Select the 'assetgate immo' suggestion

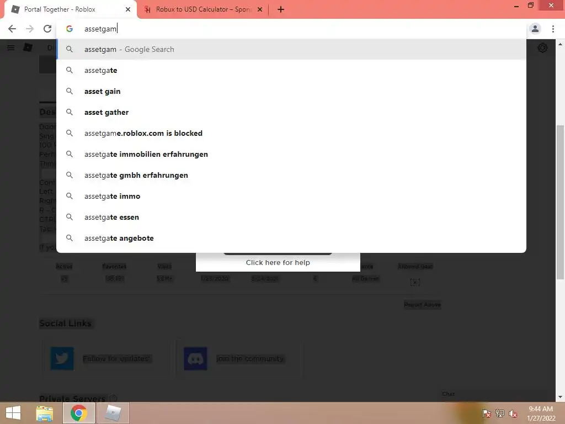pyautogui.click(x=291, y=196)
